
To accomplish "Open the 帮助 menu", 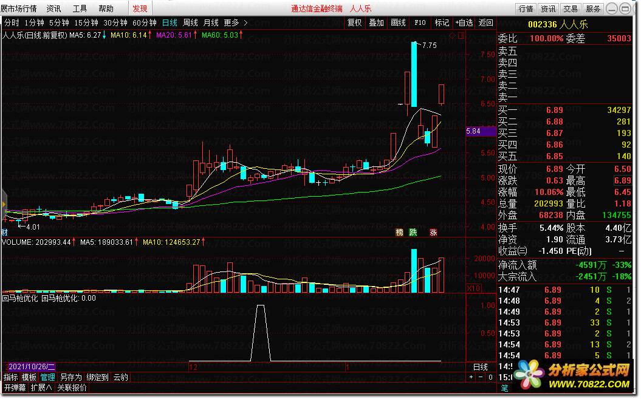I will coord(106,9).
